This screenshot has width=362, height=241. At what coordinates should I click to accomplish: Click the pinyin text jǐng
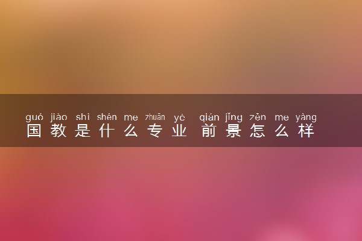(x=233, y=117)
